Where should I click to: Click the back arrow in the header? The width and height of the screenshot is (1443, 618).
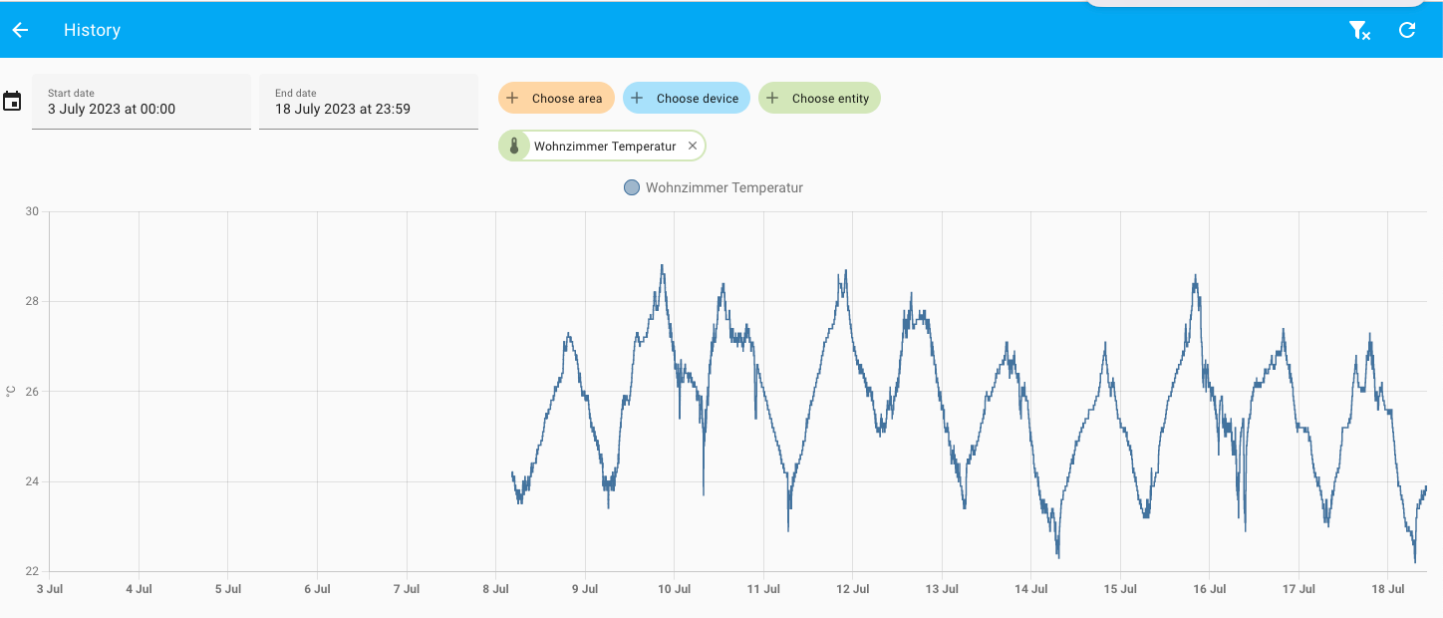[x=20, y=30]
